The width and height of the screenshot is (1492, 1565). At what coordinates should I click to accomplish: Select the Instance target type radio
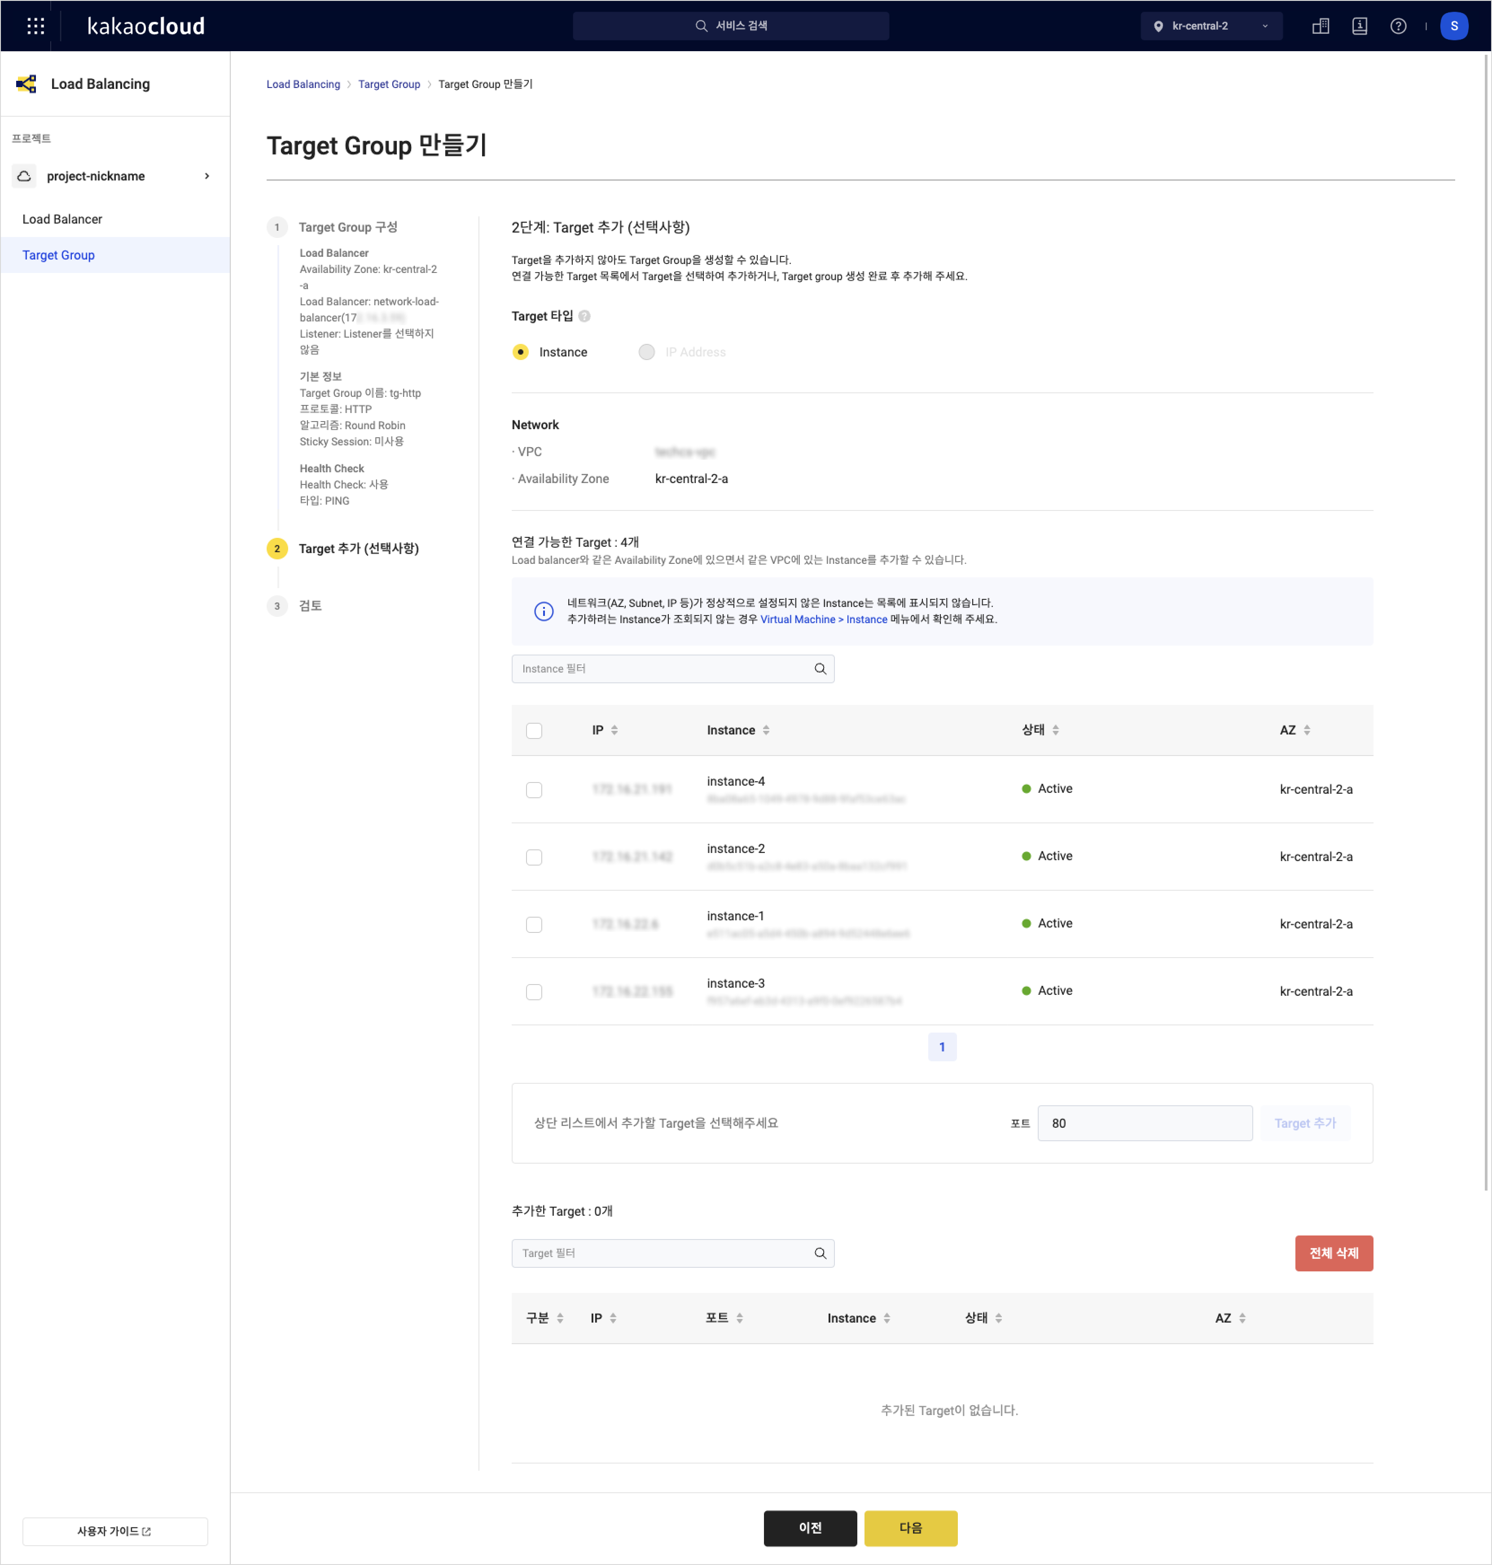click(520, 352)
